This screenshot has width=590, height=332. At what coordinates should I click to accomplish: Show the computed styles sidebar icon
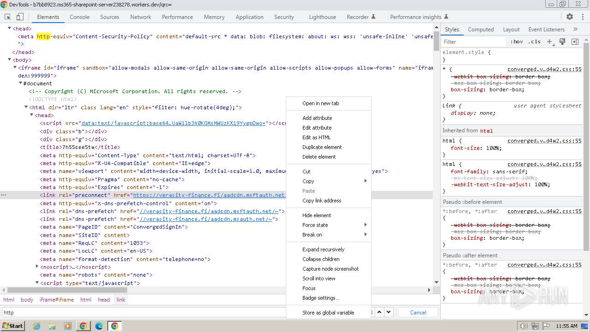[x=575, y=41]
